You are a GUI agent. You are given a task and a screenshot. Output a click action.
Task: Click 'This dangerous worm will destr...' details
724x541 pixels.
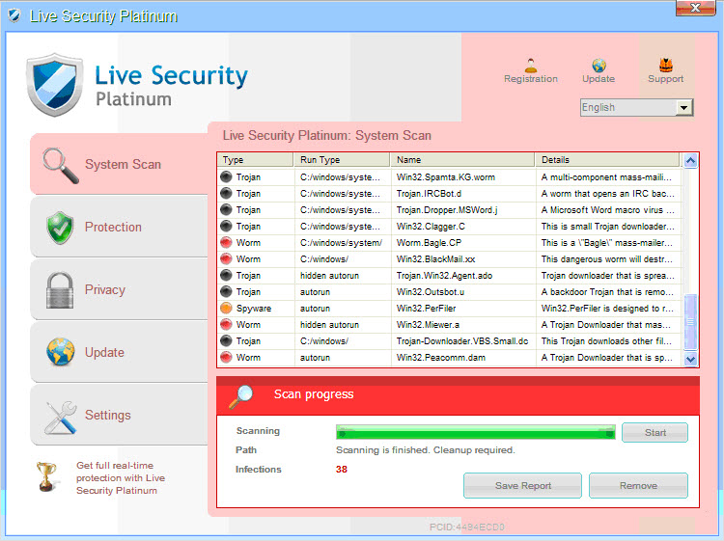click(607, 258)
